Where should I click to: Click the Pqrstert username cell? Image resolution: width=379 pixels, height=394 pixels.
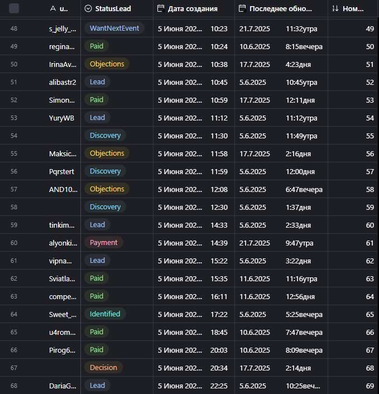(x=61, y=171)
